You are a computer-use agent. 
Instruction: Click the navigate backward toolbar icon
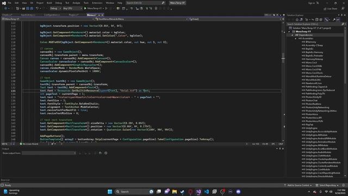5,9
